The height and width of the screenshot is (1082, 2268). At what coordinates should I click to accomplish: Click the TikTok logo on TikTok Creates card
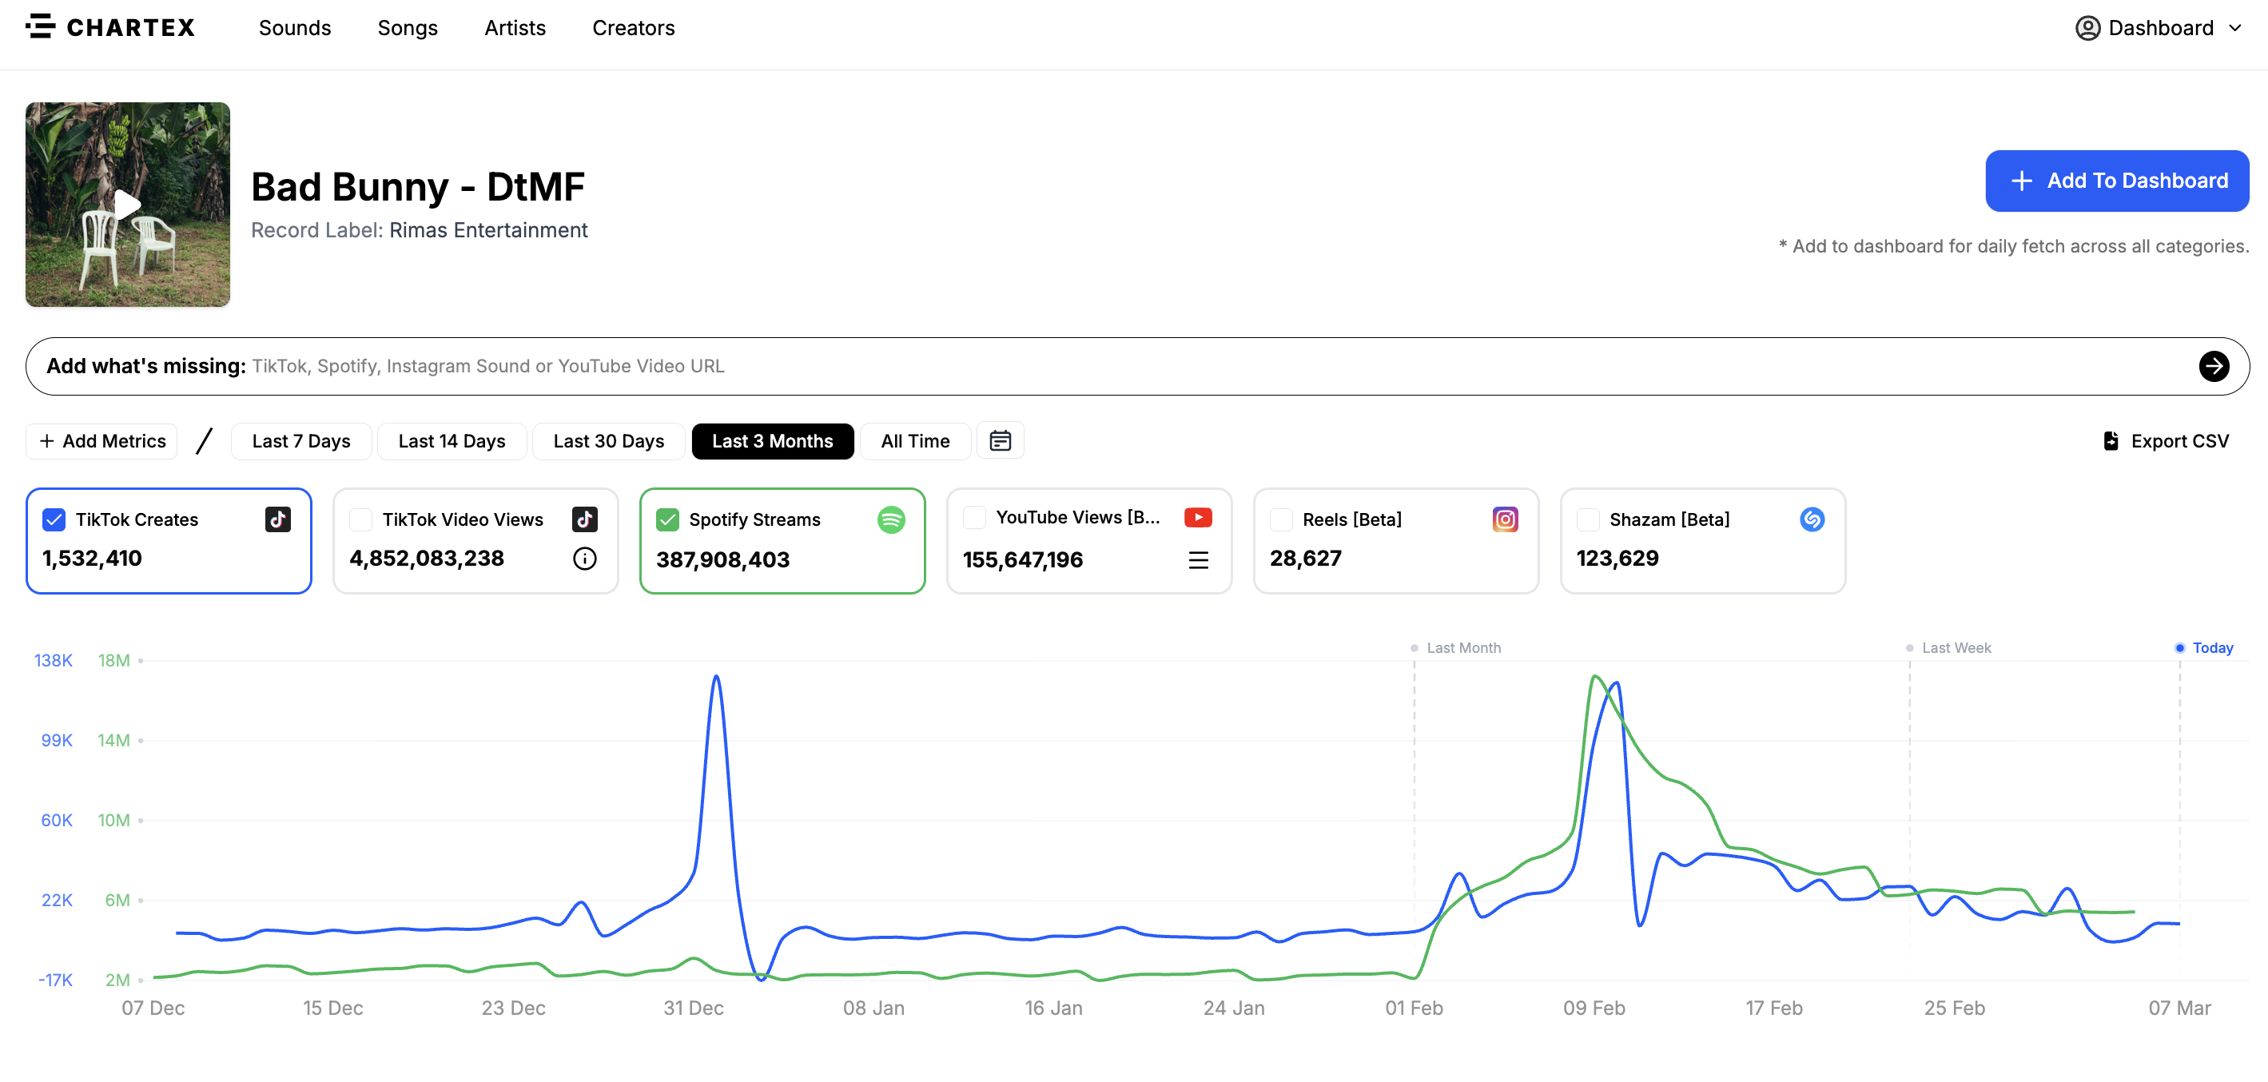(277, 519)
